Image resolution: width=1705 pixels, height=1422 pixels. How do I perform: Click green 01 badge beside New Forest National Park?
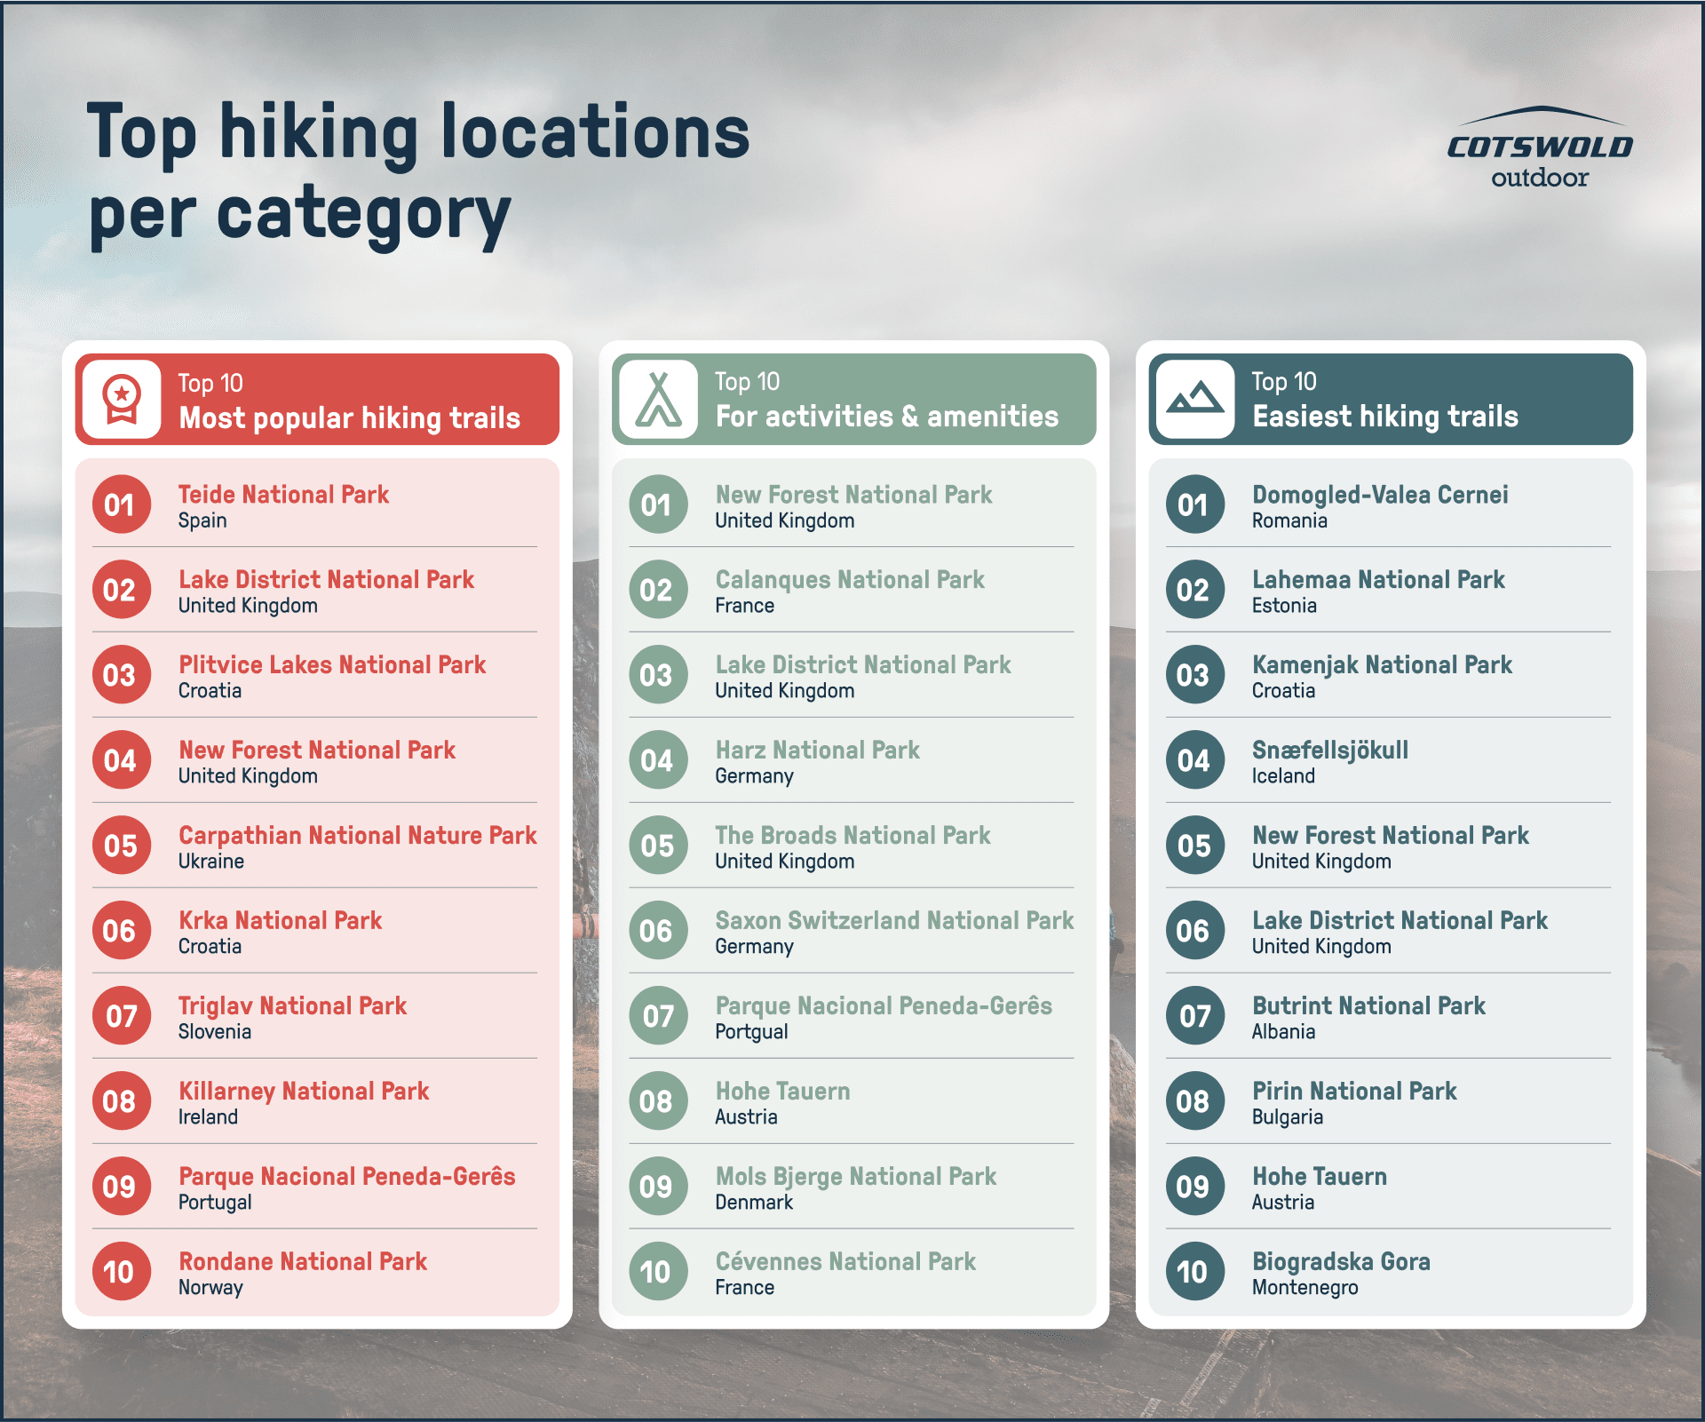tap(658, 504)
